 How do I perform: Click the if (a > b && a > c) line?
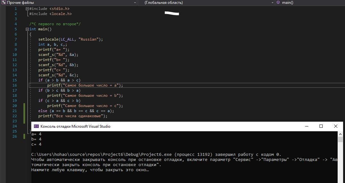[x=59, y=80]
